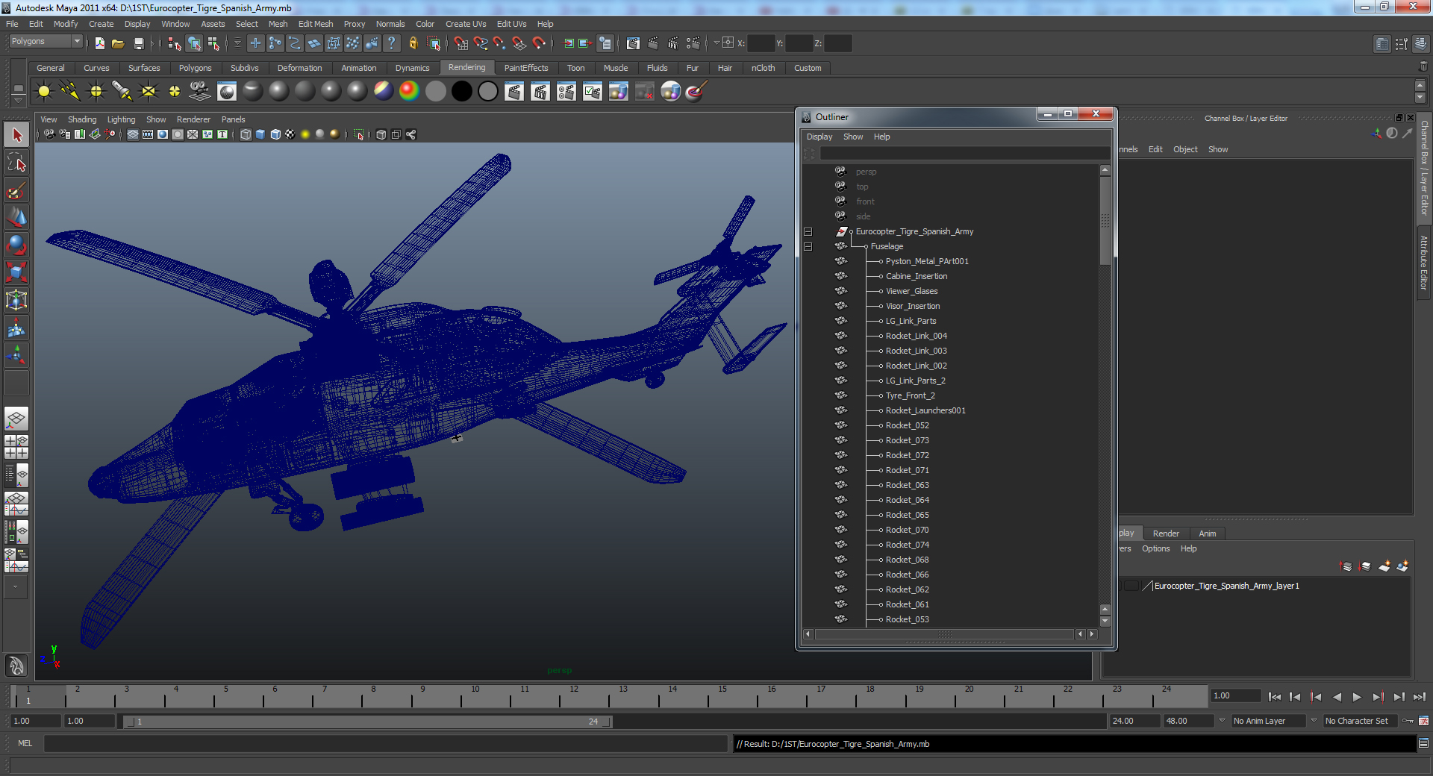Create a new layer in Layer Editor
Screen dimensions: 1433x776
1384,566
